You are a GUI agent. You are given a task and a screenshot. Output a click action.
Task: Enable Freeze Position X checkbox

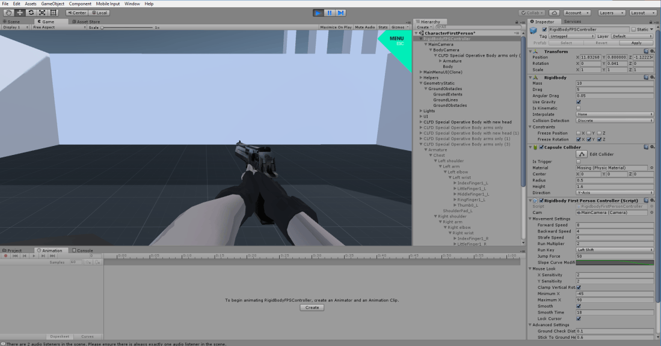(579, 133)
